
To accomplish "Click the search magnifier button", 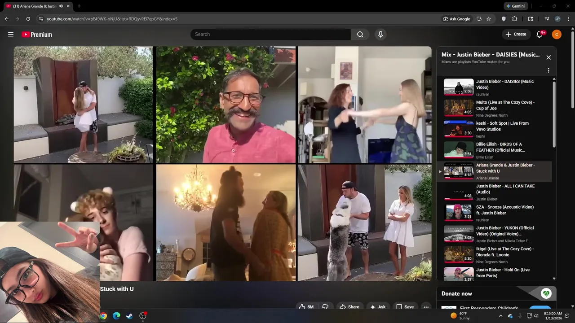I will [360, 35].
